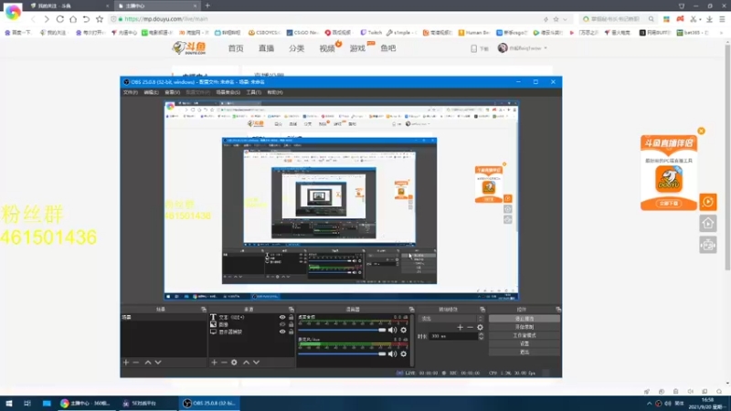Move scene up in Scenes panel
The height and width of the screenshot is (411, 731).
pos(148,362)
